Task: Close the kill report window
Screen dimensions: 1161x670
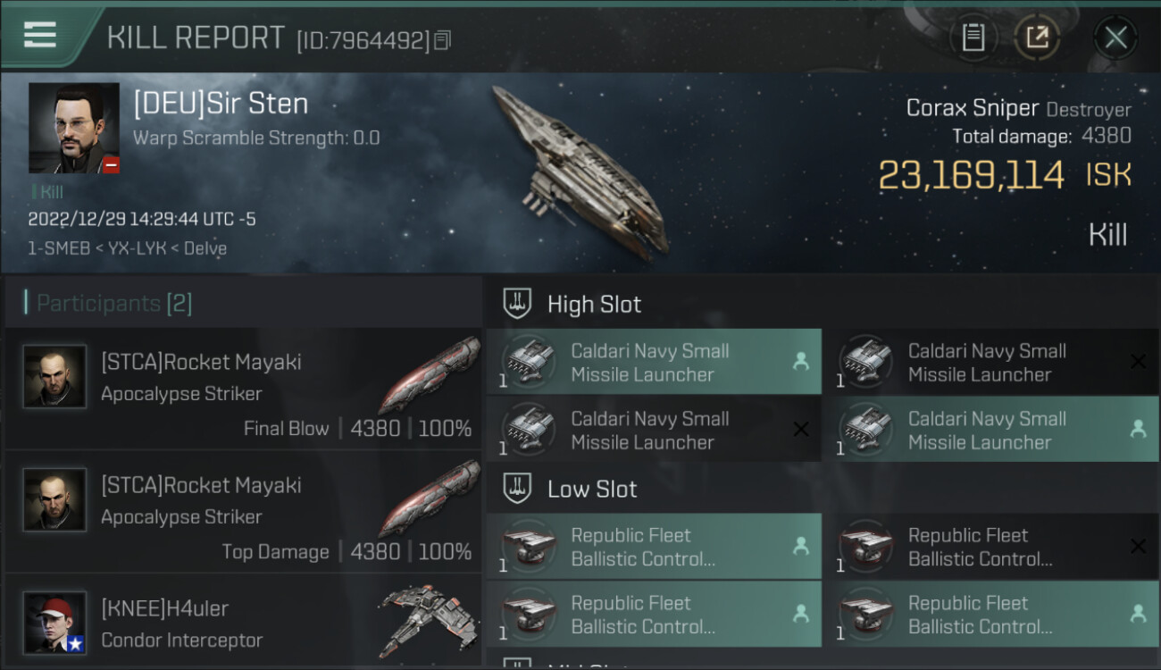Action: tap(1115, 38)
